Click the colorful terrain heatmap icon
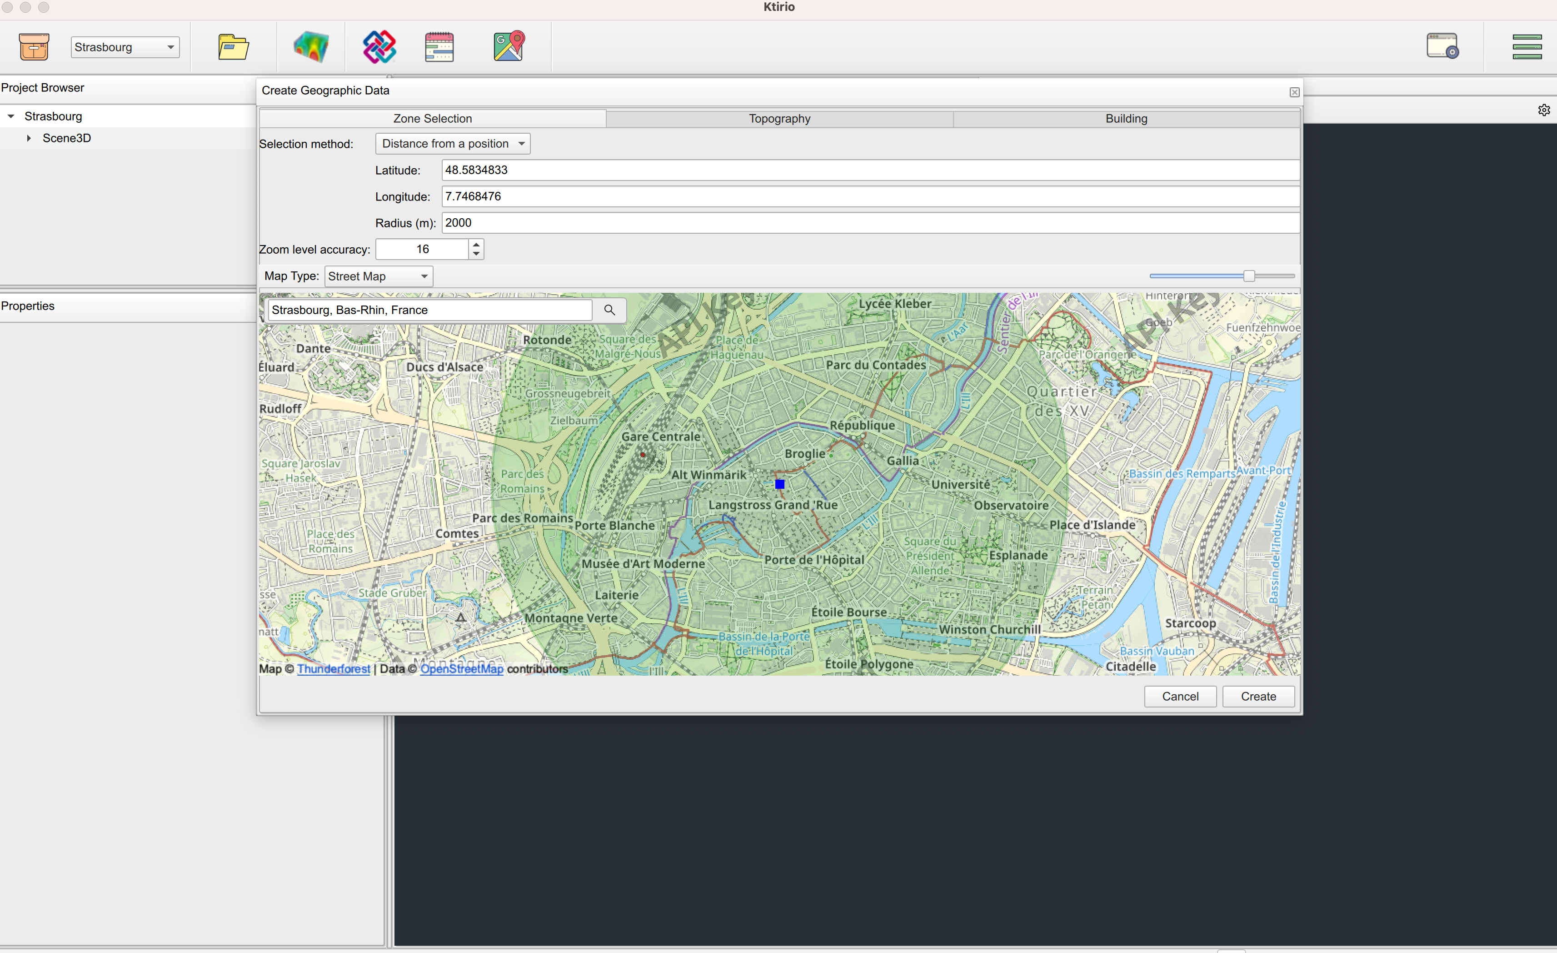This screenshot has height=953, width=1557. pyautogui.click(x=311, y=47)
